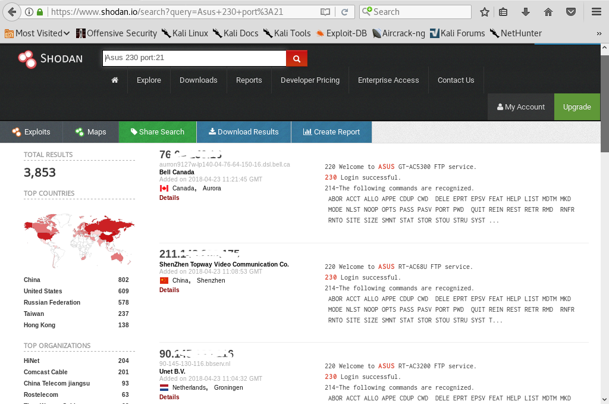Screen dimensions: 609x404
Task: Click the Share Search button
Action: 158,132
